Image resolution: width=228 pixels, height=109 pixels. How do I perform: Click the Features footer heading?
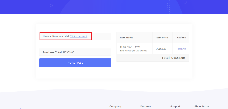146,106
